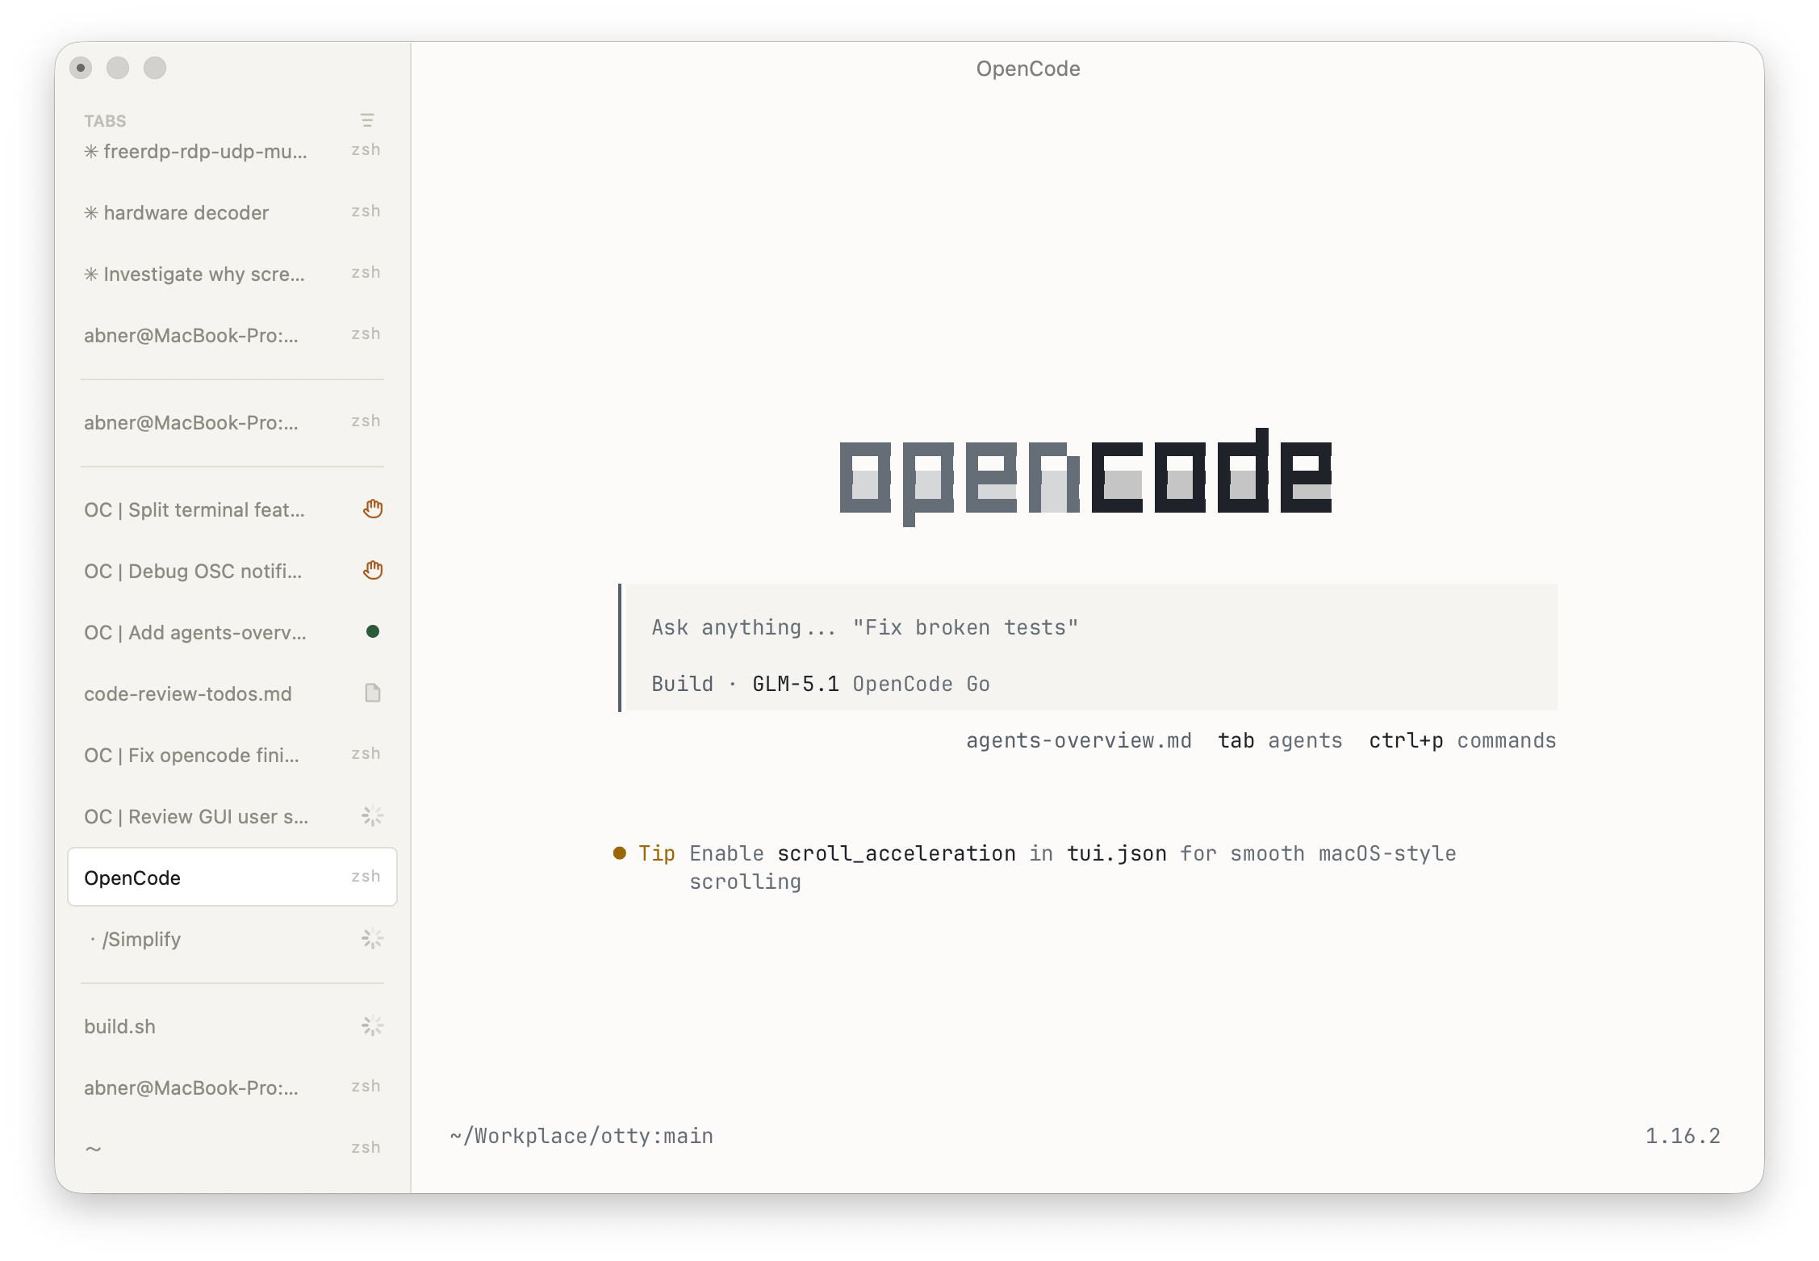
Task: Click green status dot on Add agents-overv tab
Action: point(373,631)
